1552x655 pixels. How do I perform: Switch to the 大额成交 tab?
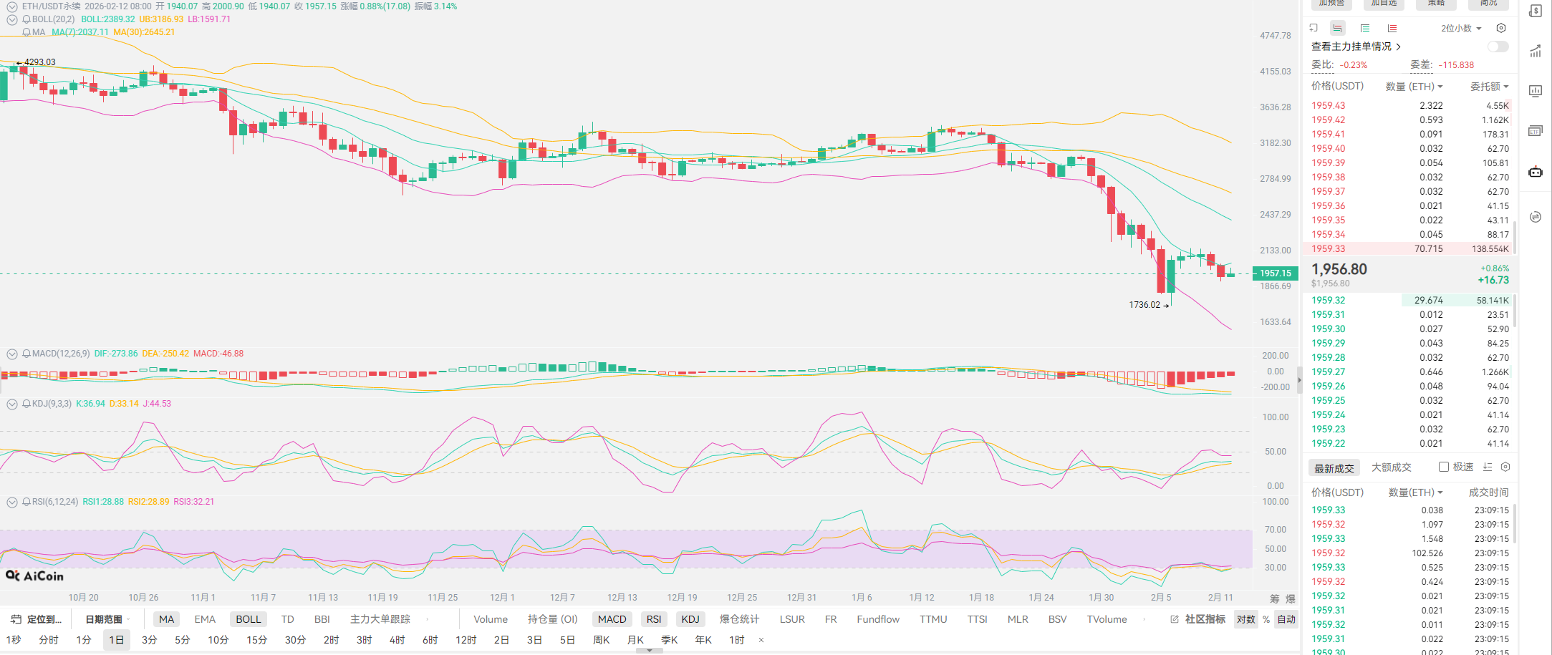point(1391,467)
